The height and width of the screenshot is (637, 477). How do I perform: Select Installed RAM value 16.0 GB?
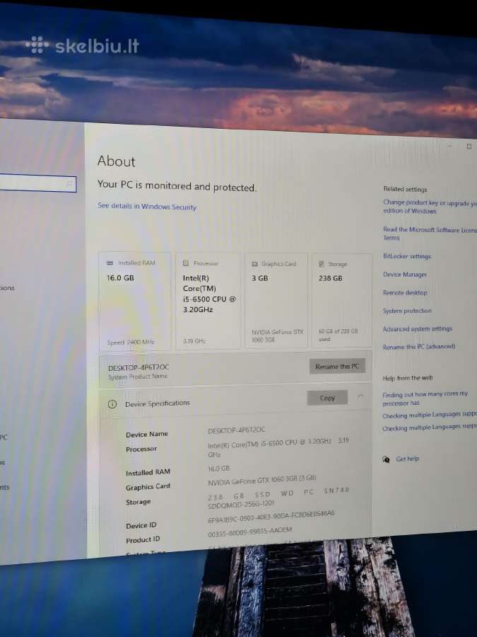(218, 469)
